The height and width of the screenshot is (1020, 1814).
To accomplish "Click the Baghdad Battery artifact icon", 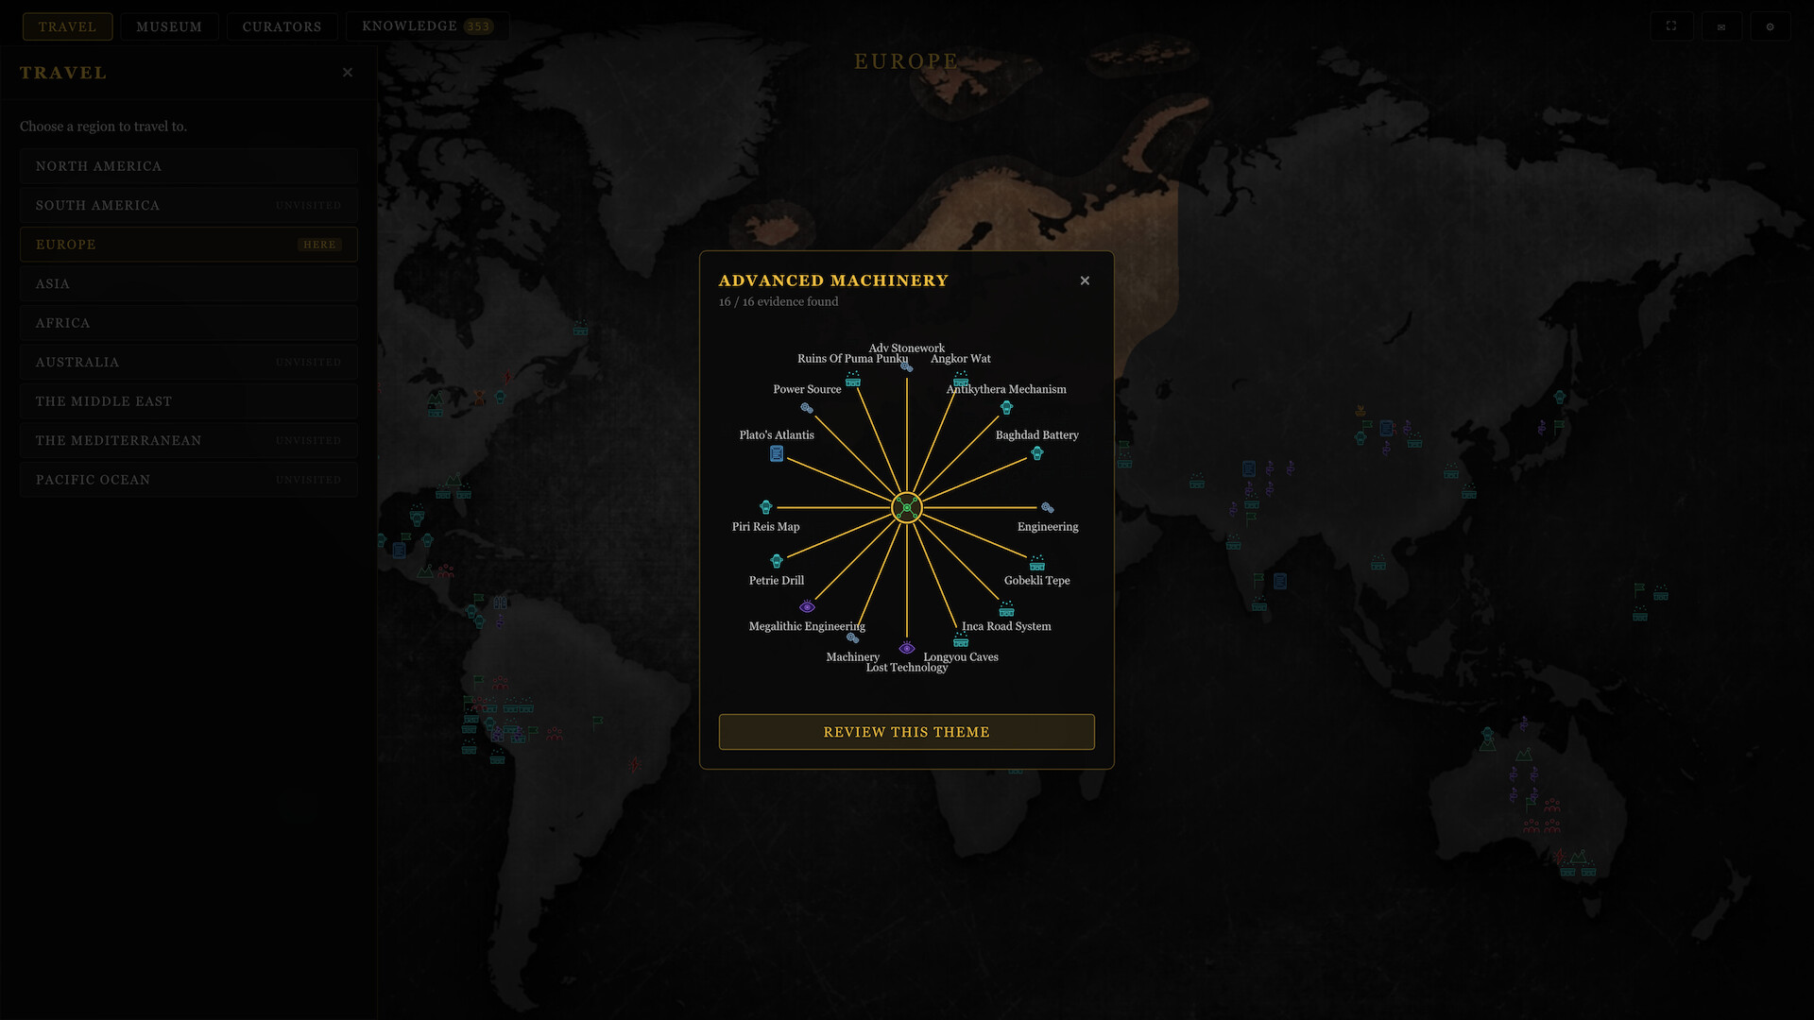I will pos(1037,453).
